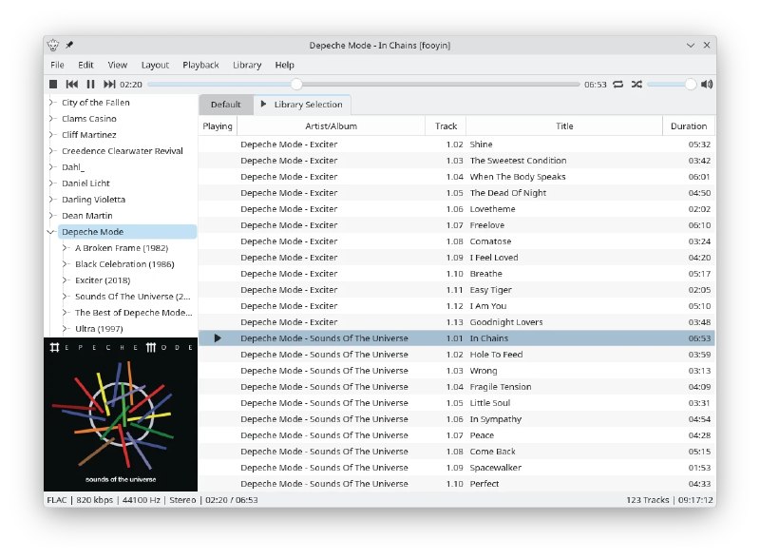Collapse the Depeche Mode artist node
The height and width of the screenshot is (559, 760).
click(51, 232)
